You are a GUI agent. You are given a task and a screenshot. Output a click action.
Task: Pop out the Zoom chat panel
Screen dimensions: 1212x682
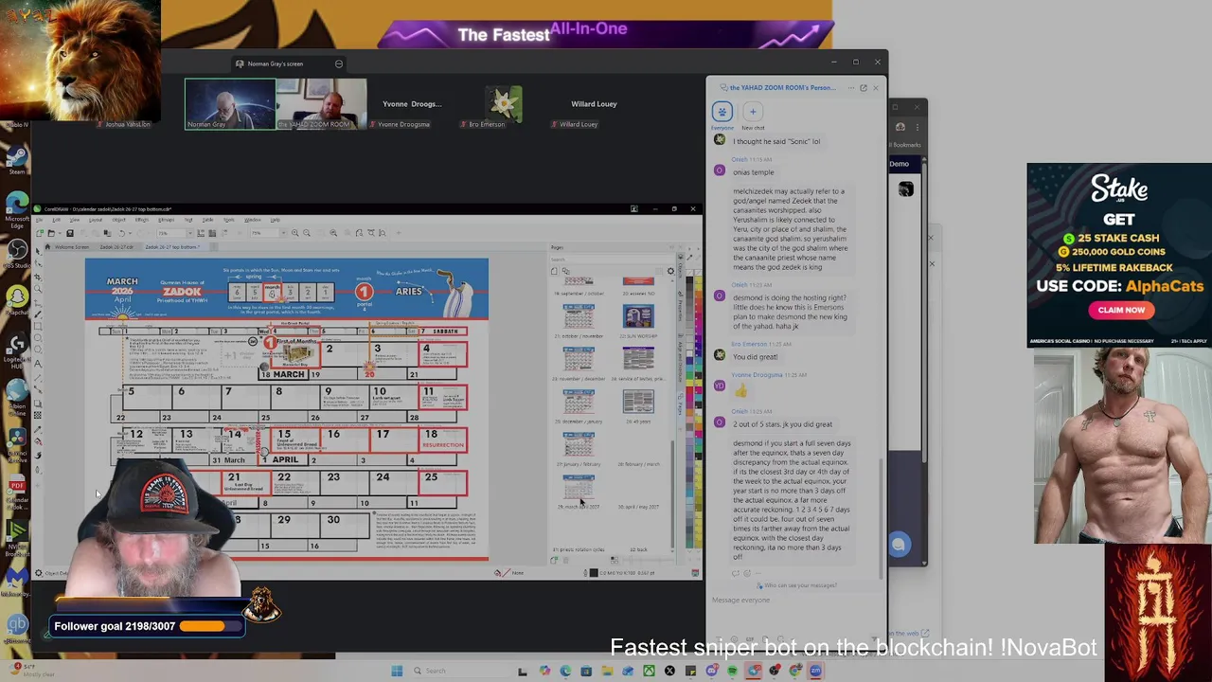coord(863,87)
